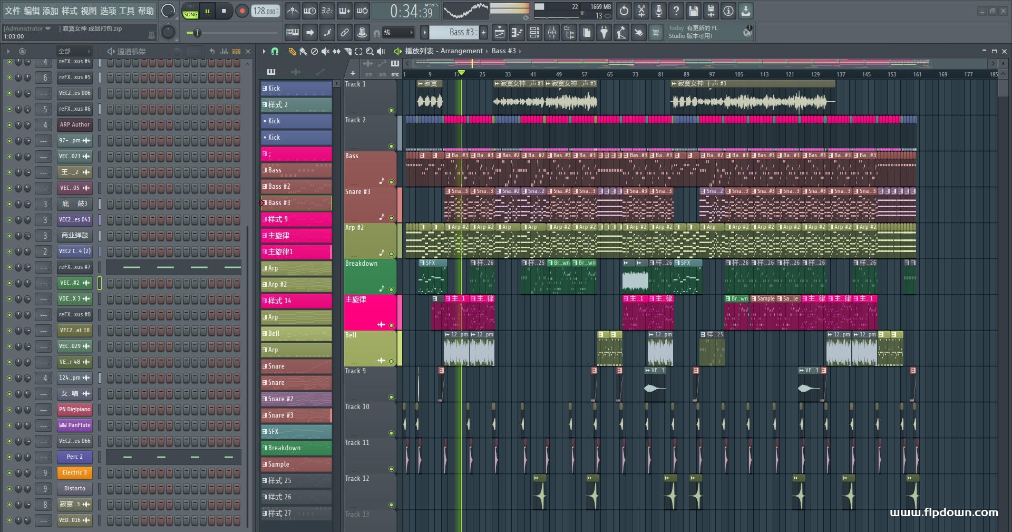Mute the Bass playlist track
Viewport: 1012px width, 532px height.
click(391, 182)
